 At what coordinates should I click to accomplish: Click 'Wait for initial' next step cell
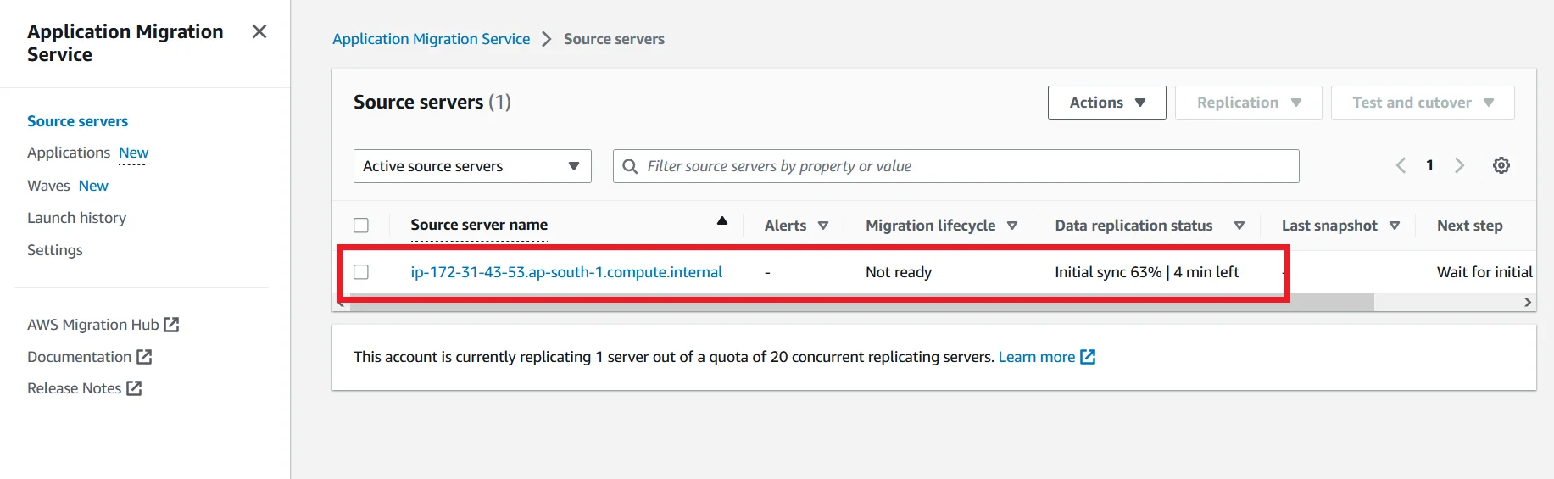[x=1484, y=272]
